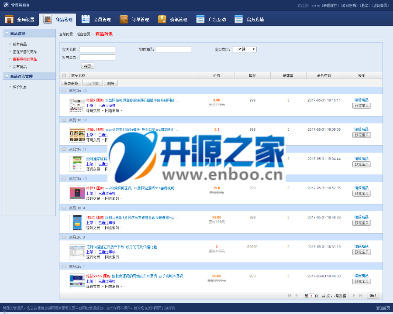Go to first page with pagination icon
Image resolution: width=393 pixels, height=314 pixels.
[x=290, y=296]
